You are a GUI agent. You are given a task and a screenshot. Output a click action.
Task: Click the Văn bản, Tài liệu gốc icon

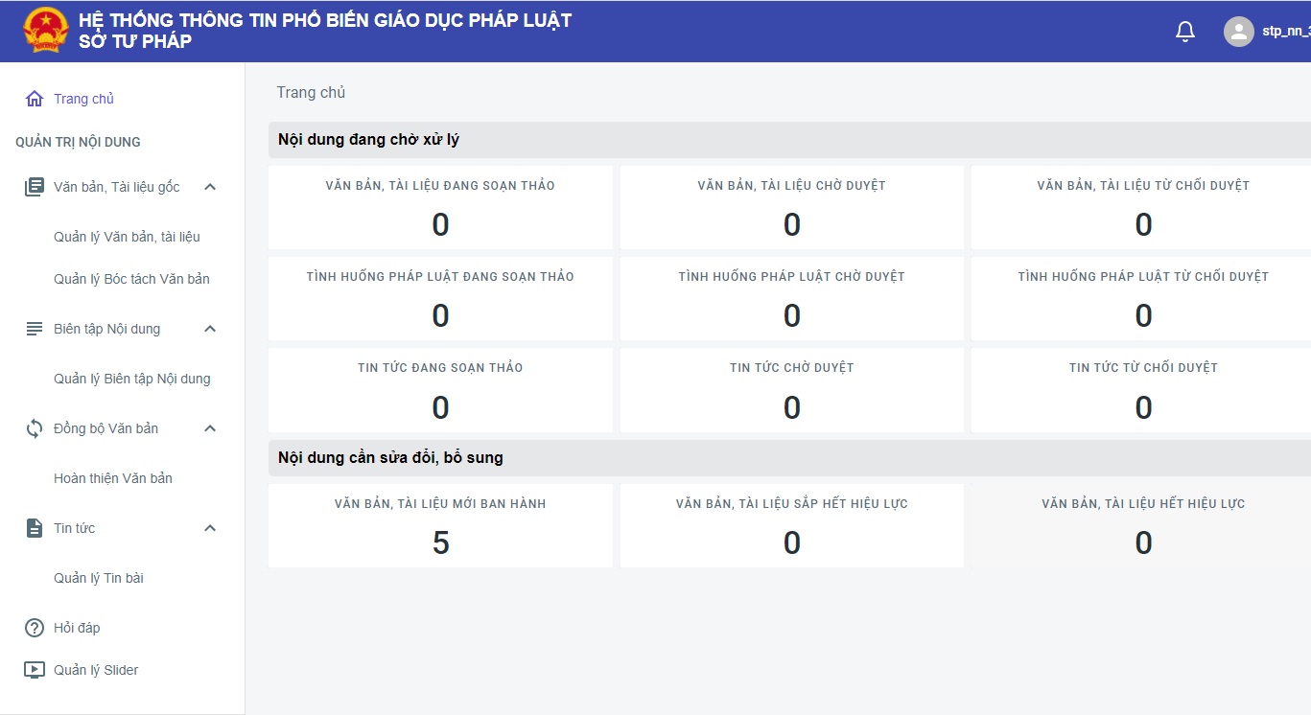(x=35, y=187)
